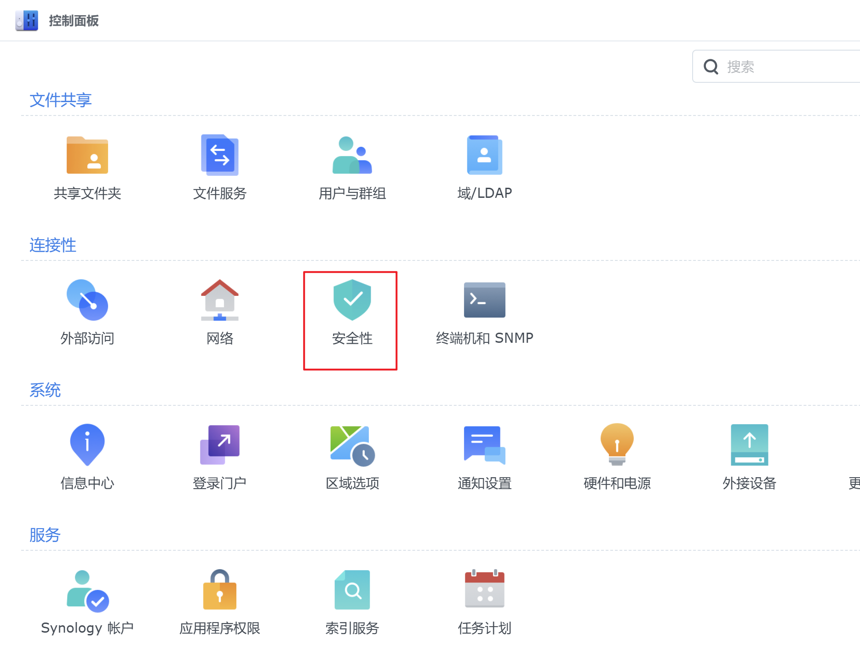Open the 共享文件夹 shared folder icon

(87, 156)
